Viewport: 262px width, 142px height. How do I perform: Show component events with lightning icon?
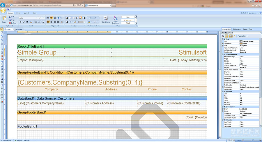click(x=234, y=36)
